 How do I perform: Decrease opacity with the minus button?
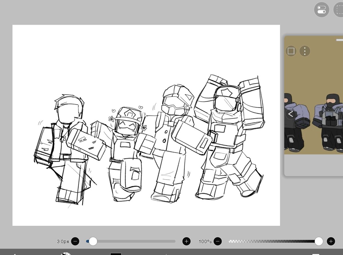[x=218, y=241]
